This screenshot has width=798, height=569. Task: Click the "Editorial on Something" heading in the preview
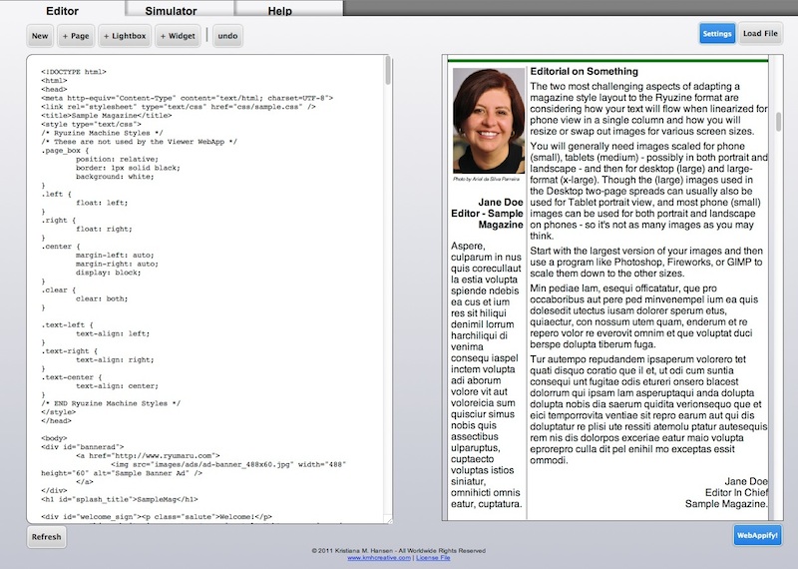tap(584, 72)
